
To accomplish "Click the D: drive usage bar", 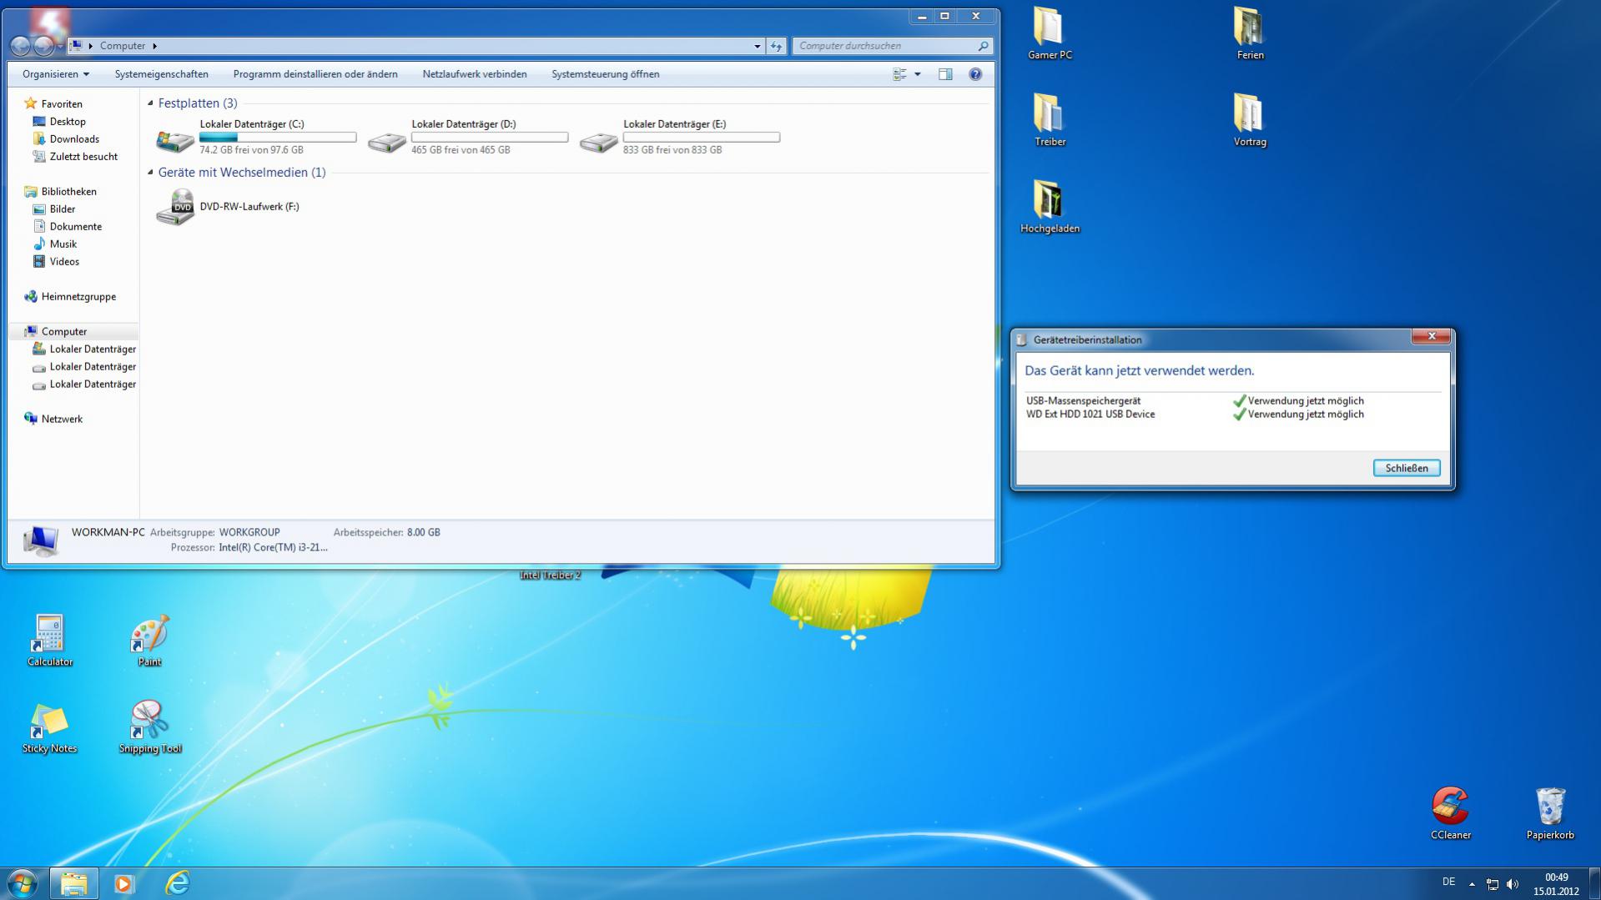I will [490, 137].
